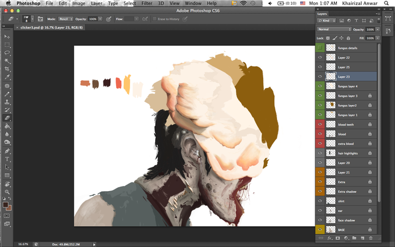Image resolution: width=395 pixels, height=247 pixels.
Task: Show the fungus details layer
Action: [320, 48]
